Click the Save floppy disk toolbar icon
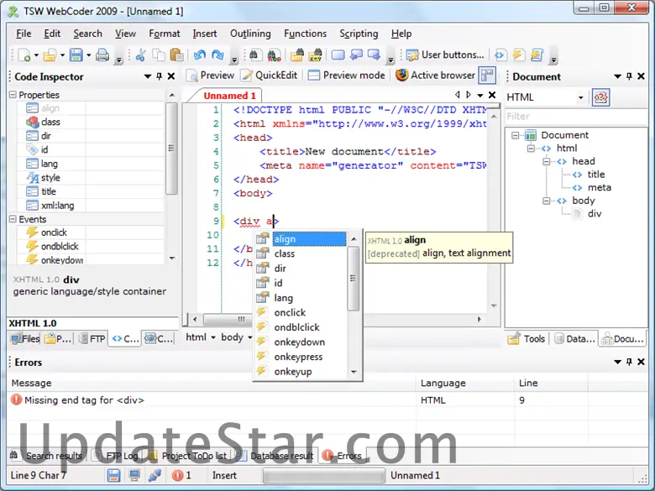 tap(76, 55)
